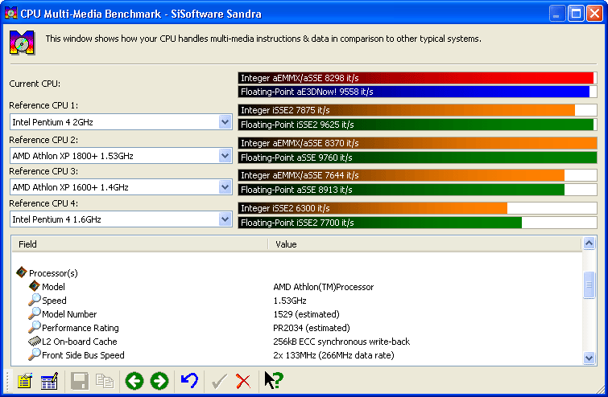Screen dimensions: 608x397
Task: Click the grey OK checkmark icon
Action: pos(219,381)
